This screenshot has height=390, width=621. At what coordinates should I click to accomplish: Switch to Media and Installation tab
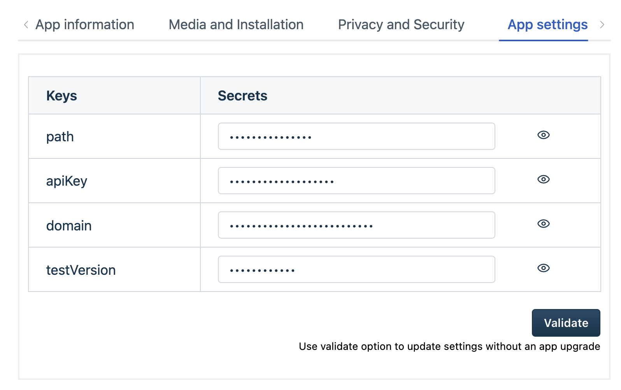click(x=236, y=25)
